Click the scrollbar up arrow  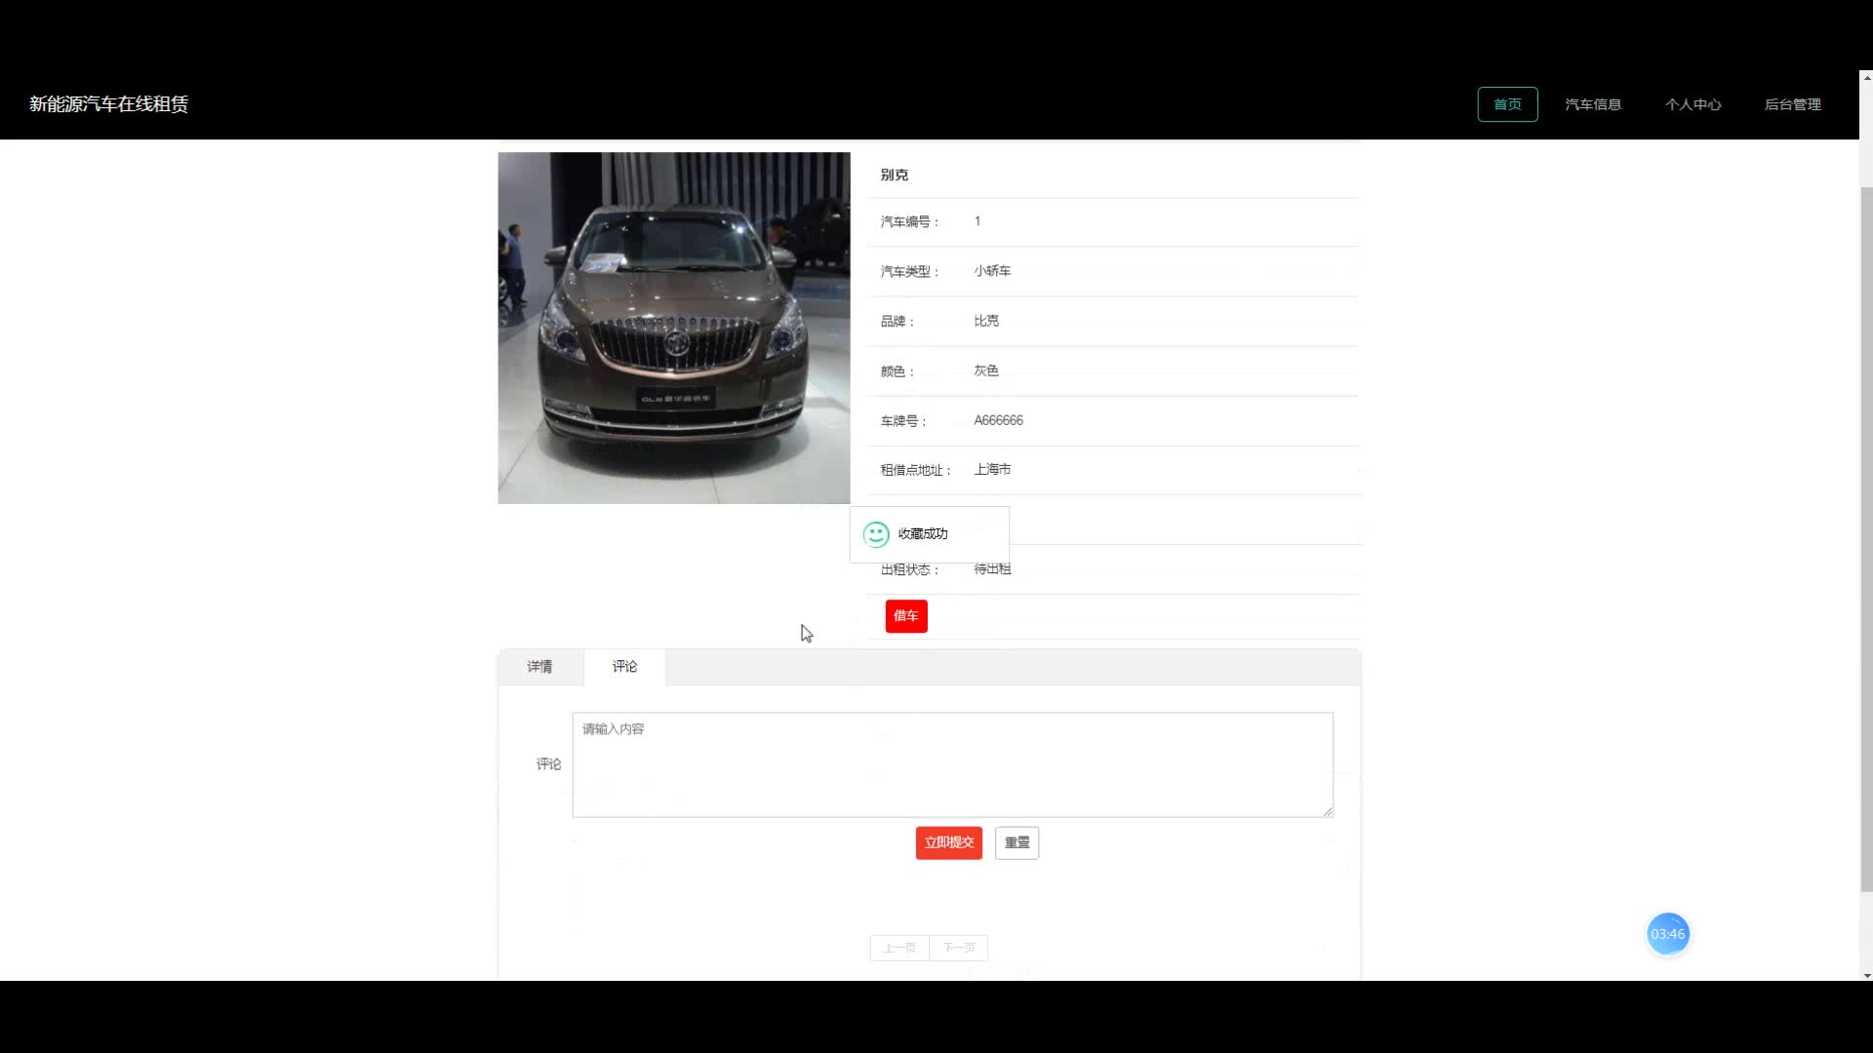pos(1866,77)
